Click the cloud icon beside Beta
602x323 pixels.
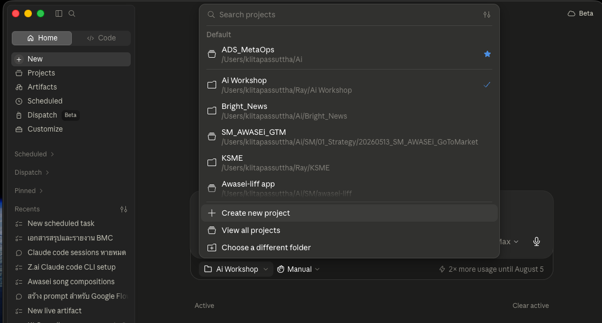click(571, 13)
